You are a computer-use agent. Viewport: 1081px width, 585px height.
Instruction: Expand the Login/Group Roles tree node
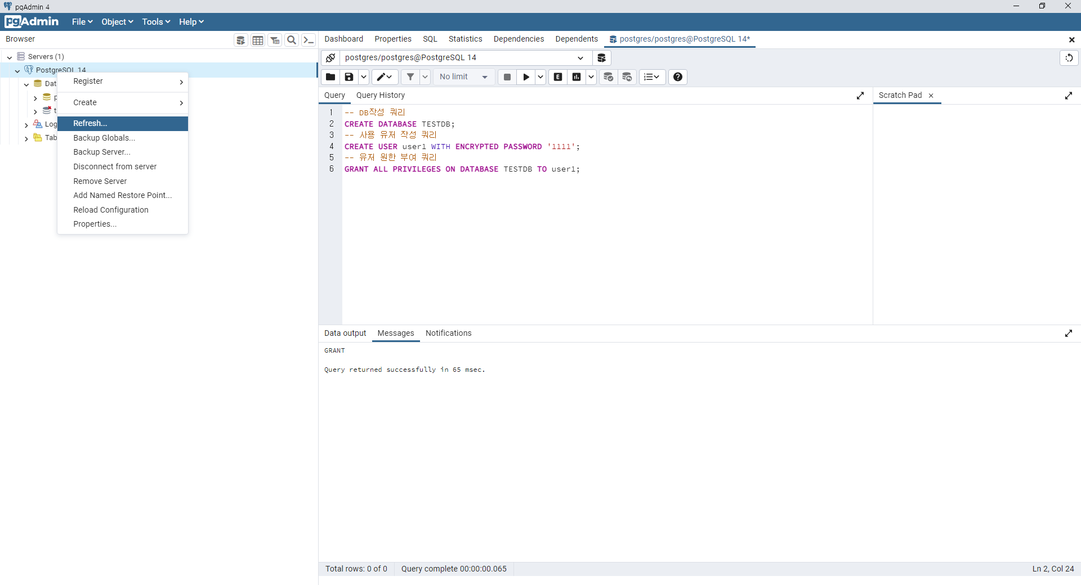26,125
